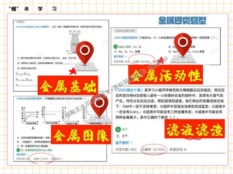Click the 正确率: 40.89% stat
Image resolution: width=233 pixels, height=174 pixels.
point(141,61)
